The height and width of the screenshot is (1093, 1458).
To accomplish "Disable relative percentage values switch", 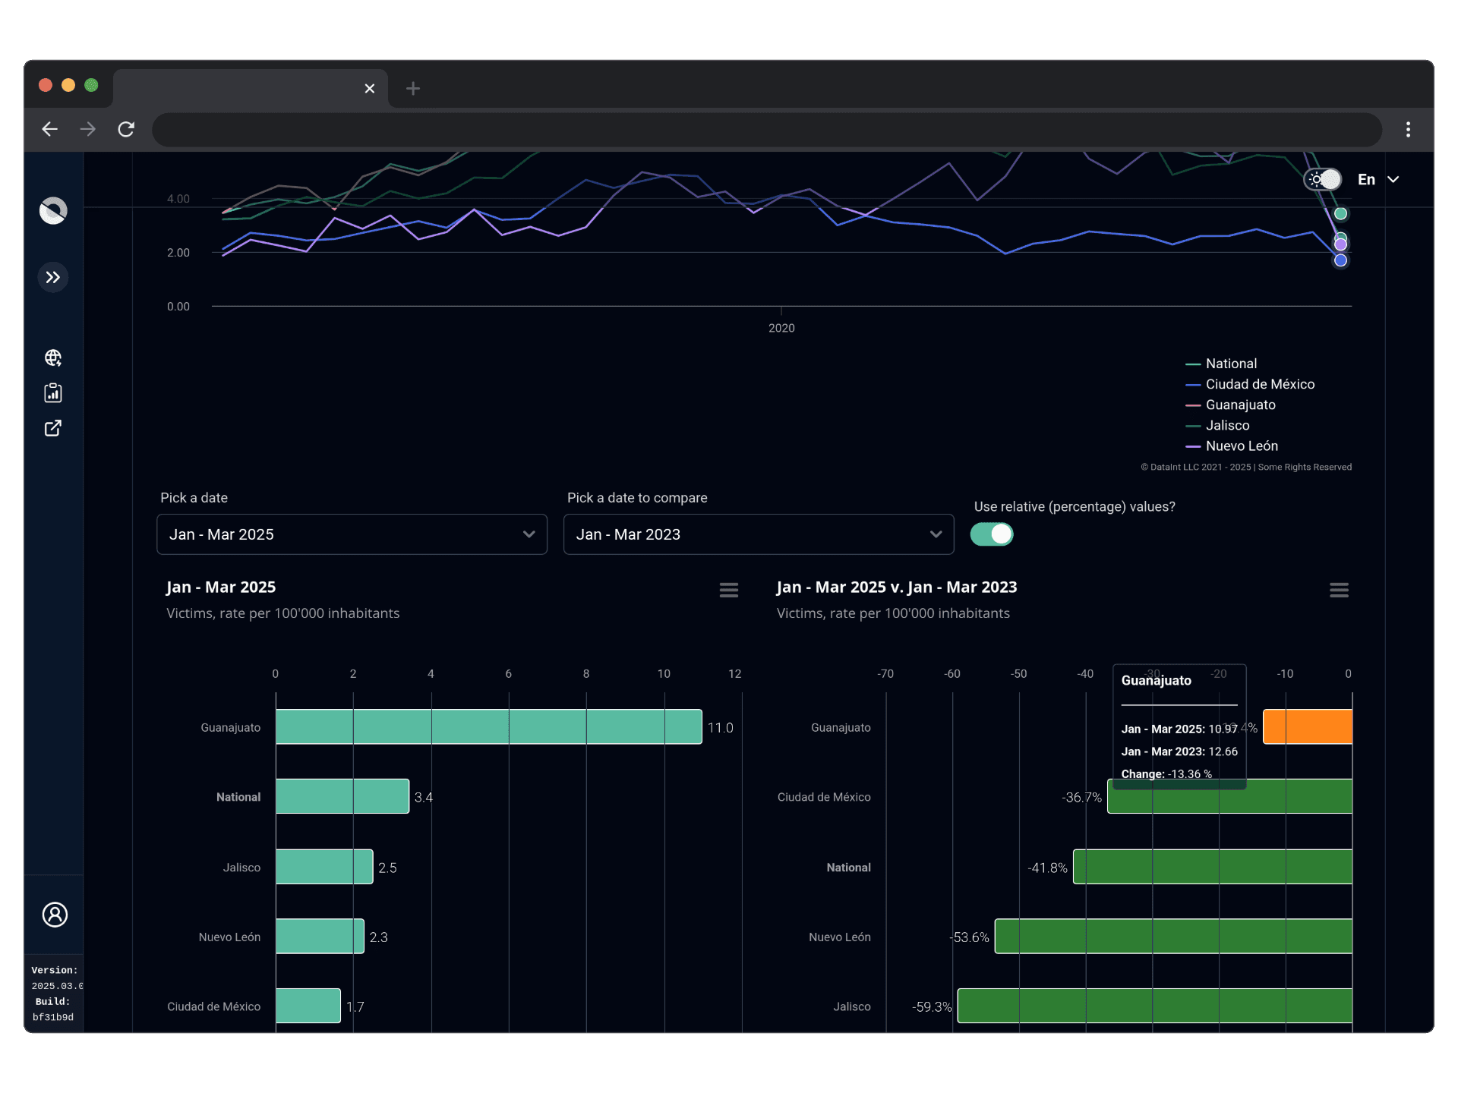I will pyautogui.click(x=991, y=534).
